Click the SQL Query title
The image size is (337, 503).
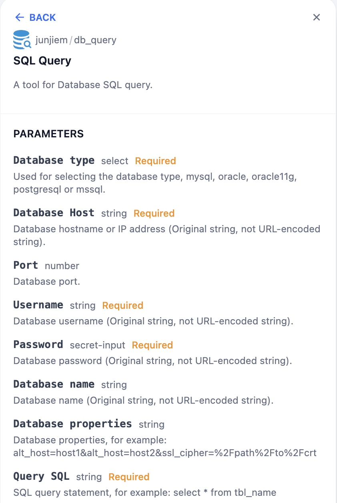pos(42,61)
